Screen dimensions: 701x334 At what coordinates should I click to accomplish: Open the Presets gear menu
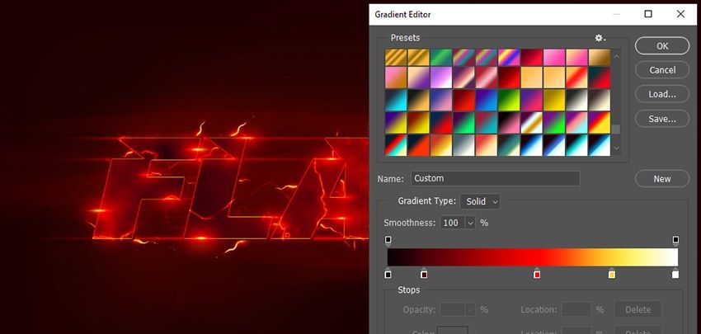pyautogui.click(x=600, y=38)
